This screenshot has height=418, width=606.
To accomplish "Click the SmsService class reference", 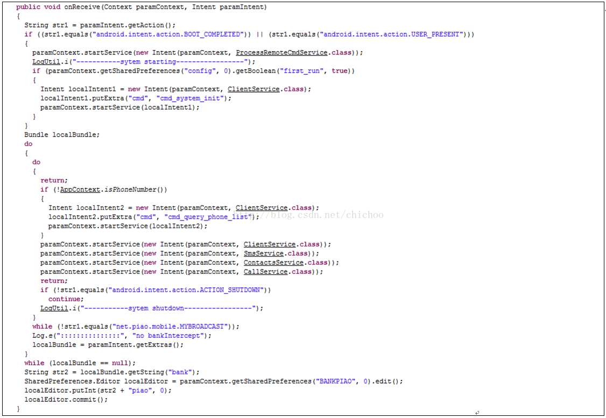I will [264, 253].
